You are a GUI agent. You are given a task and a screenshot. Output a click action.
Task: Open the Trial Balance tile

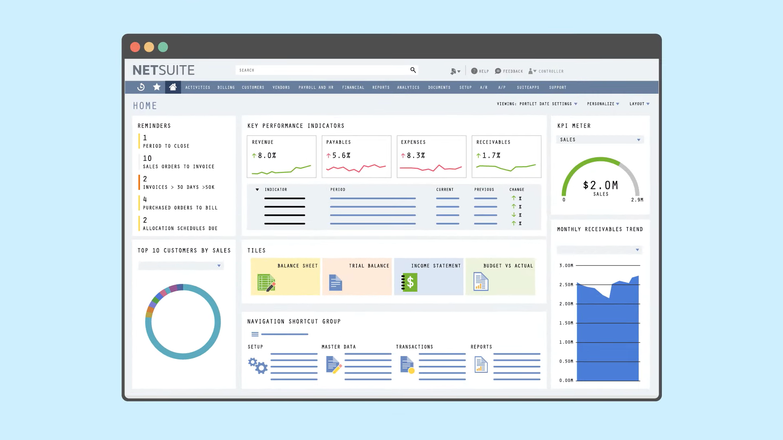coord(357,276)
